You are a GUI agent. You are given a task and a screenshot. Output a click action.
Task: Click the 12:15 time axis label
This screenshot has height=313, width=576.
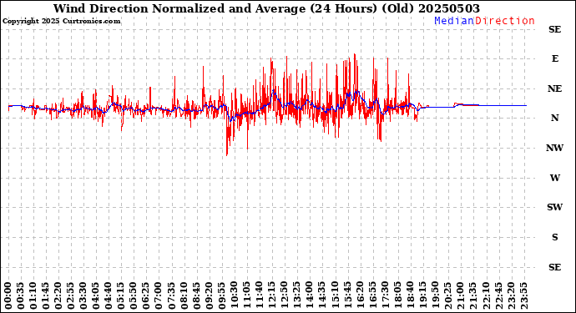tap(272, 295)
